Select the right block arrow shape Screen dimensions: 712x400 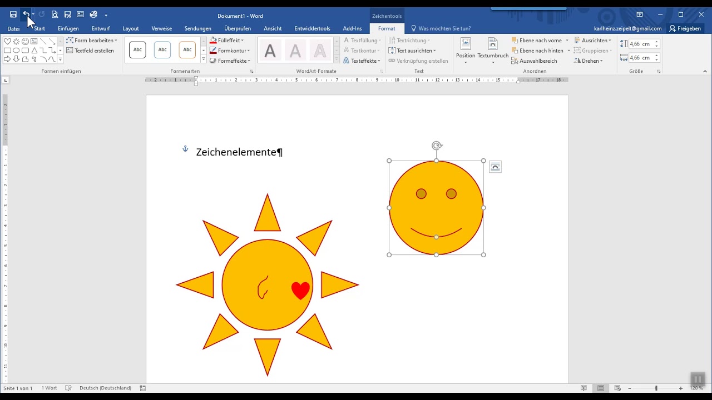[x=7, y=59]
